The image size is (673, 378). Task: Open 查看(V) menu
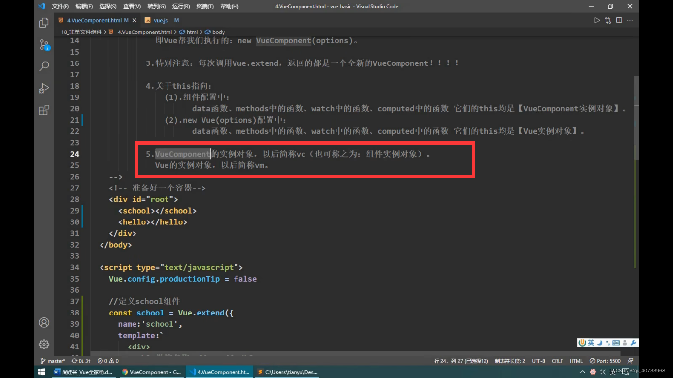tap(132, 6)
